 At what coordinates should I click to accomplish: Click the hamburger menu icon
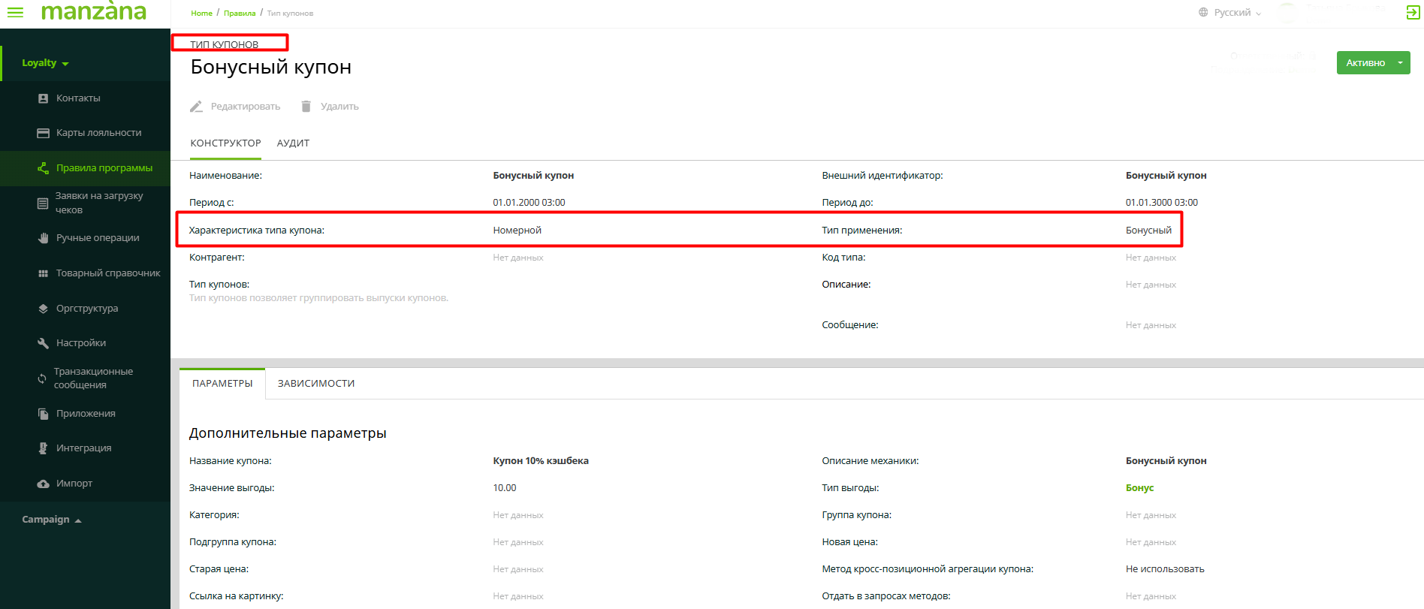[x=15, y=12]
